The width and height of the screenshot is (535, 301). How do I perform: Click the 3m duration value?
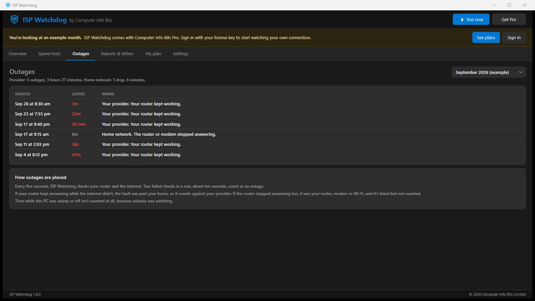(75, 104)
